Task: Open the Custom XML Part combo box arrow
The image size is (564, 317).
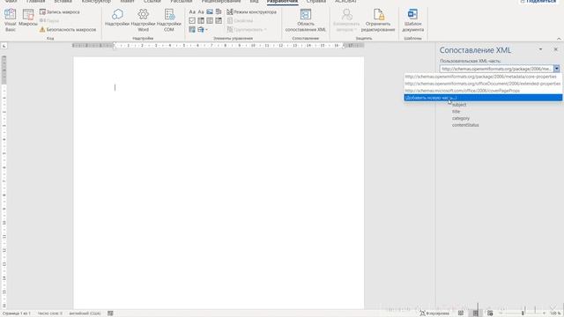Action: coord(556,69)
